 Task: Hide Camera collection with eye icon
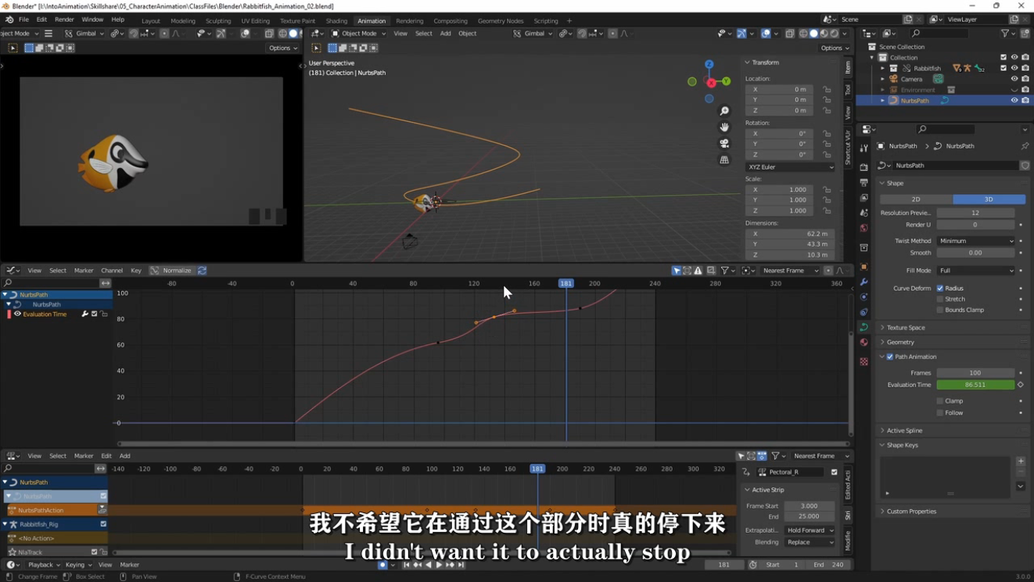(x=1014, y=79)
